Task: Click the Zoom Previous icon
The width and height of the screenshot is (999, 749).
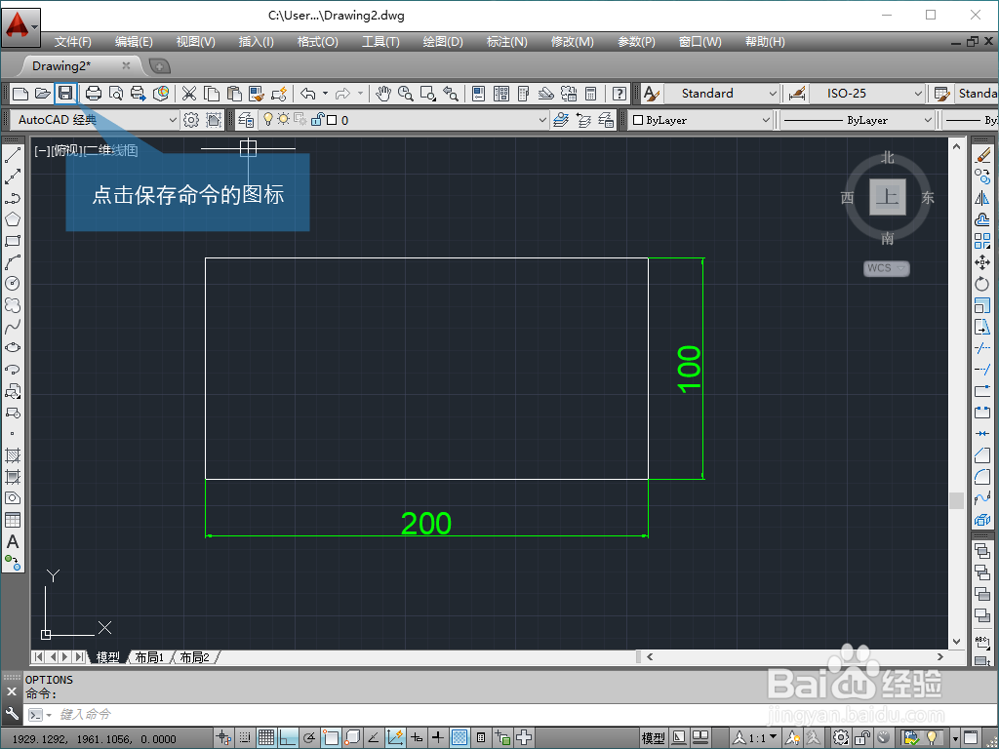Action: (x=451, y=94)
